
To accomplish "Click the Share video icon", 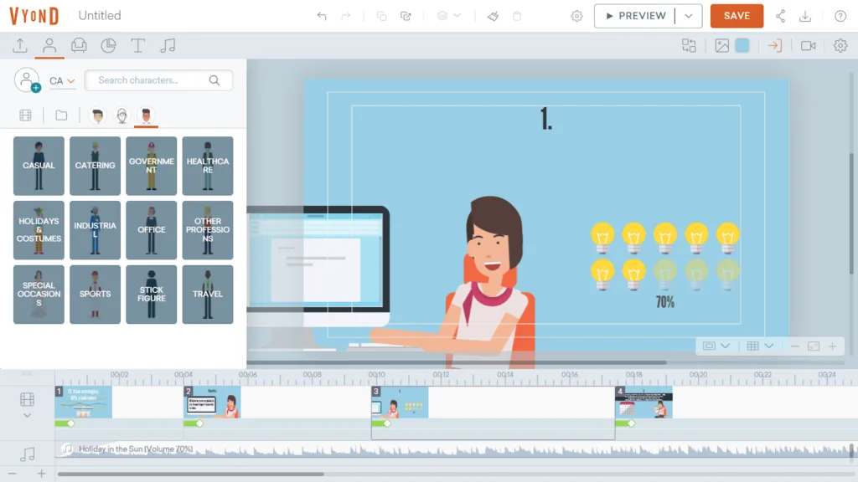I will pyautogui.click(x=780, y=16).
